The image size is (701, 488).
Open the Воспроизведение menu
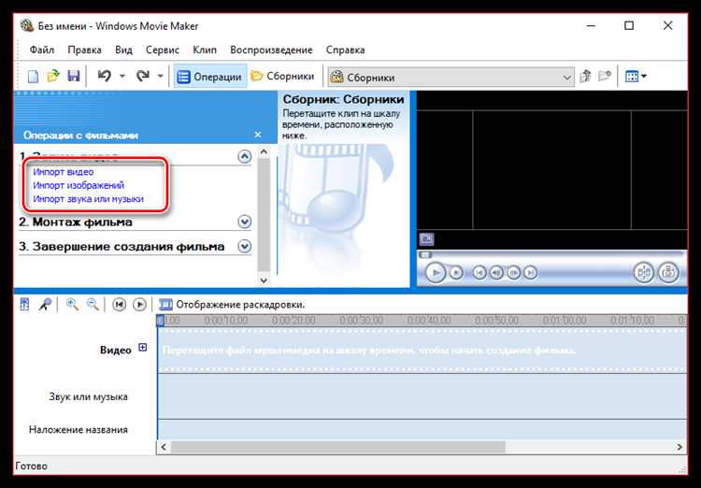tap(272, 50)
